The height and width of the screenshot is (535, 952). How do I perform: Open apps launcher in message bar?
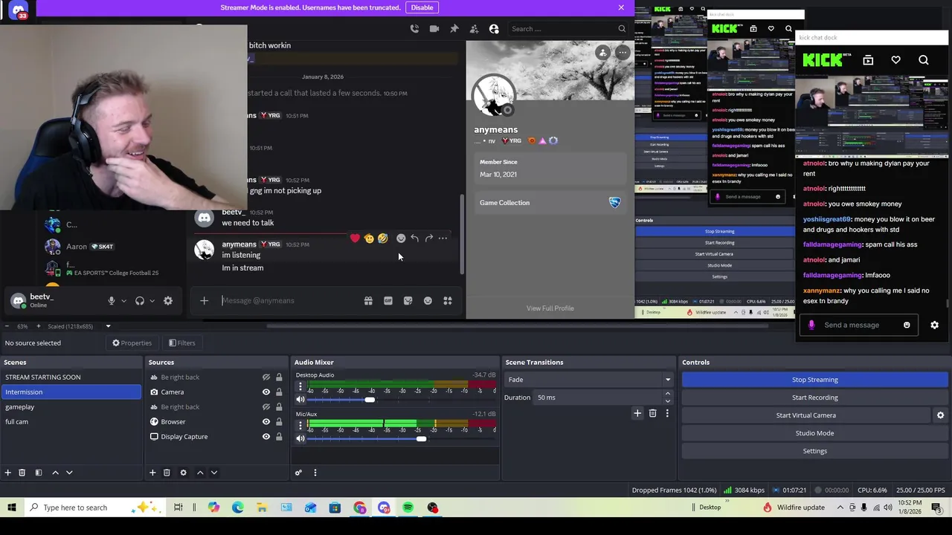[x=448, y=301]
